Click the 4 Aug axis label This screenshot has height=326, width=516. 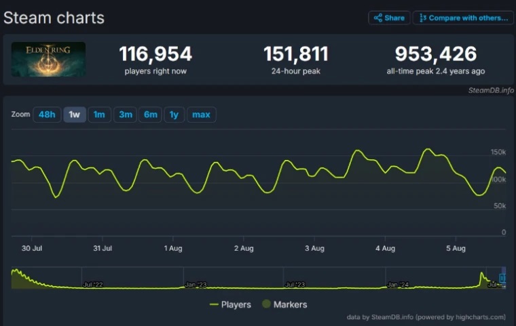pyautogui.click(x=386, y=248)
